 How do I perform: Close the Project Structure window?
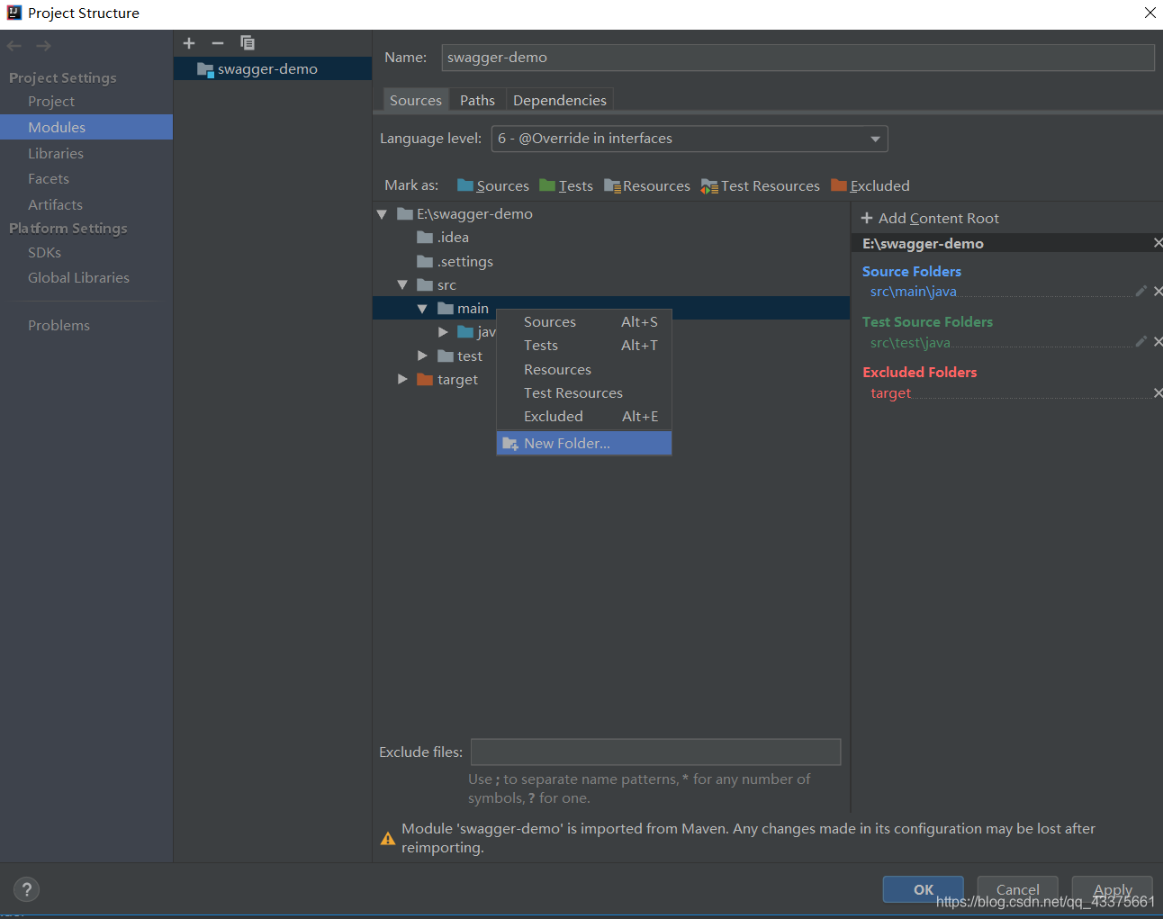pyautogui.click(x=1149, y=13)
